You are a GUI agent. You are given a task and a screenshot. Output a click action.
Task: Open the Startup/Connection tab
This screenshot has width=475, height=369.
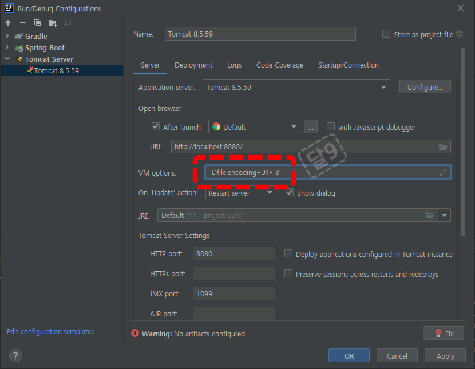[348, 65]
